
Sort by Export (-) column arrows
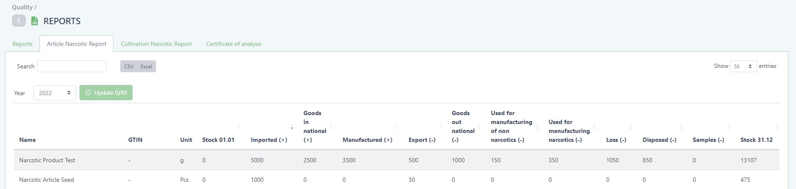point(440,127)
